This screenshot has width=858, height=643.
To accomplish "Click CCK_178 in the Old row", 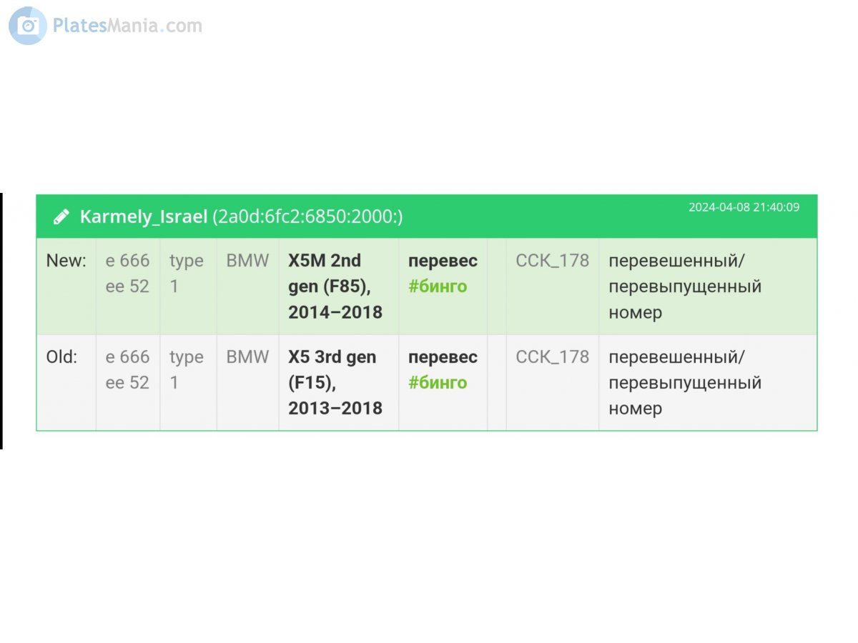I will click(552, 357).
